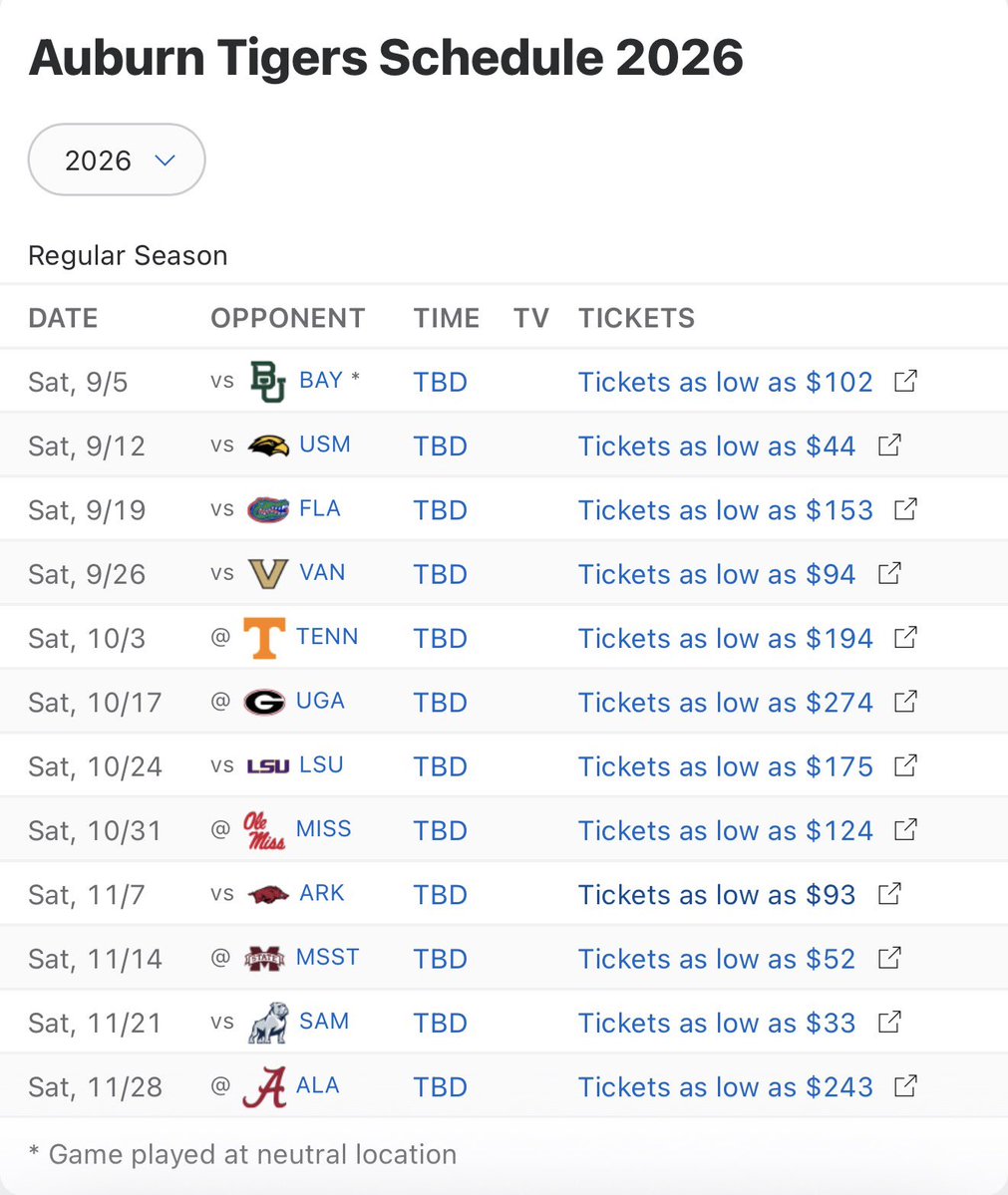Screen dimensions: 1008x1195
Task: Open tickets as low as $274
Action: [x=725, y=703]
